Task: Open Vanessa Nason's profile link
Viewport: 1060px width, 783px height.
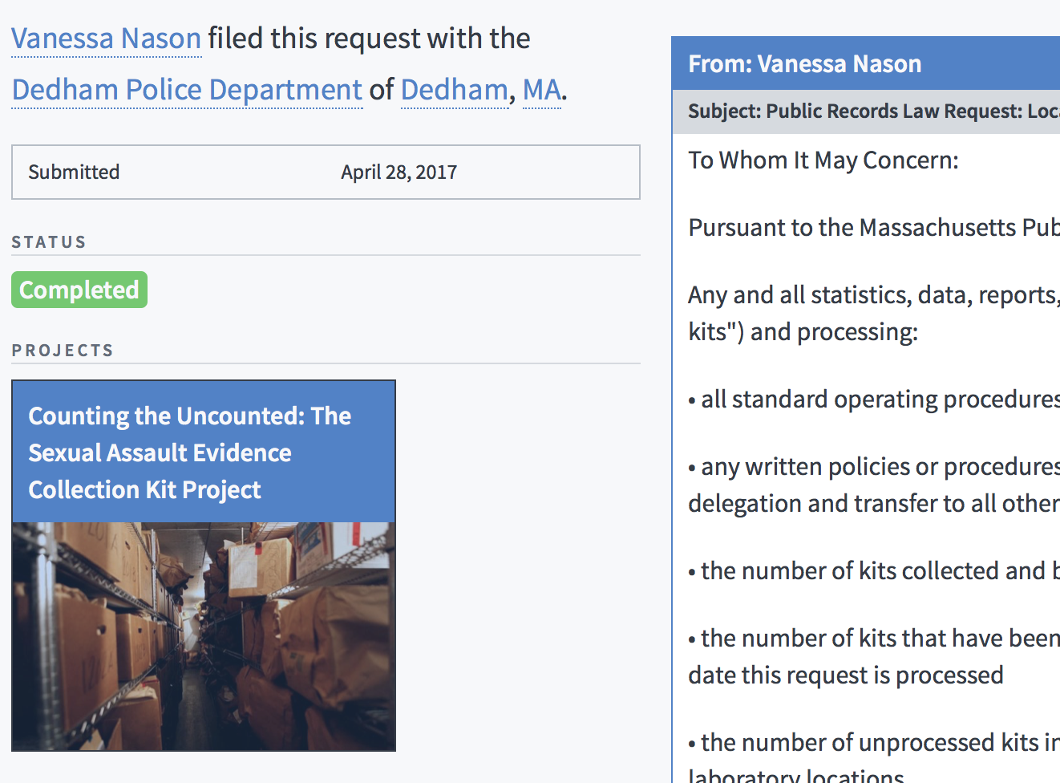Action: tap(106, 39)
